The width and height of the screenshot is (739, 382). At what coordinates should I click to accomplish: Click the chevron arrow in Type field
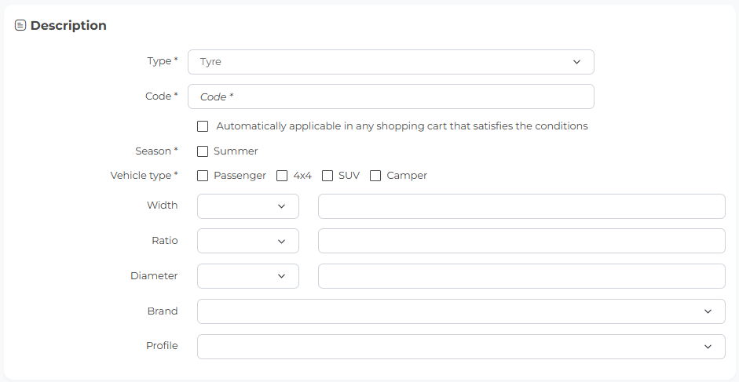pos(576,62)
